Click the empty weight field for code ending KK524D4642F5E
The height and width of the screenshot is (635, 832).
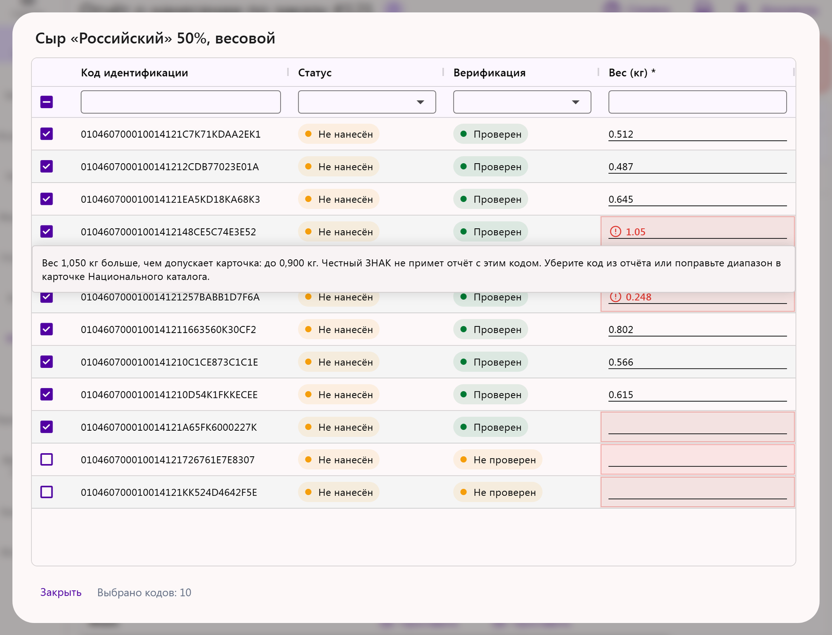697,492
